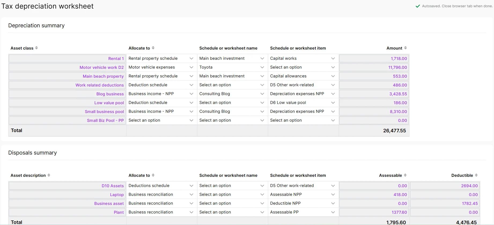Open Deductions schedule dropdown for D10 Assets

pyautogui.click(x=161, y=186)
